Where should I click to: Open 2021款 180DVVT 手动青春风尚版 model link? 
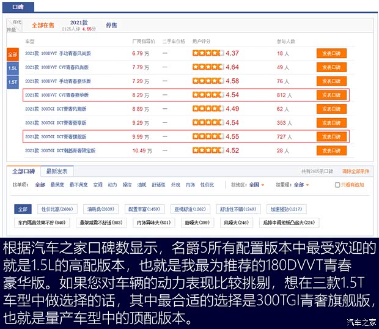point(58,53)
